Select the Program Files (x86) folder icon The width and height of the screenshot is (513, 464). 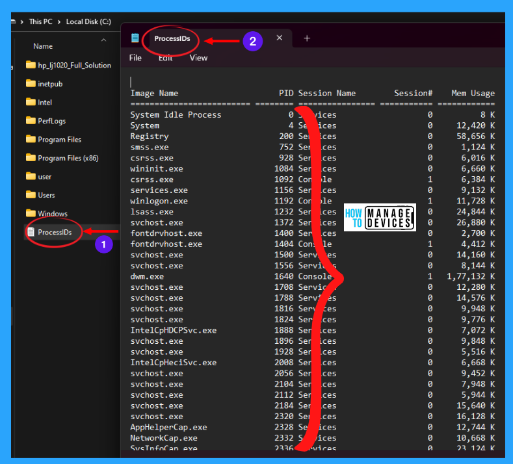(31, 158)
